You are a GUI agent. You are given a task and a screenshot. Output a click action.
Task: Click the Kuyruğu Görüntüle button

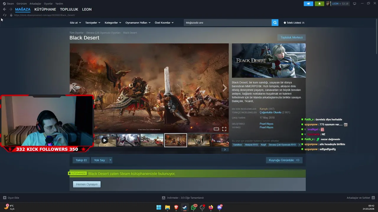tap(284, 160)
